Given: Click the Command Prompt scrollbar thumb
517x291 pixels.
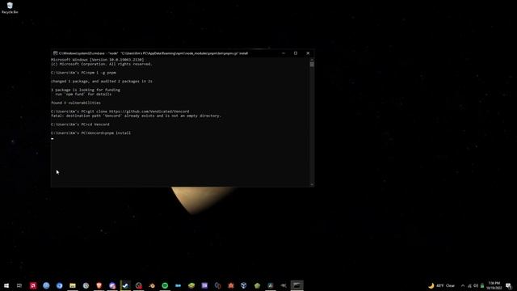Looking at the screenshot, I should [x=312, y=65].
